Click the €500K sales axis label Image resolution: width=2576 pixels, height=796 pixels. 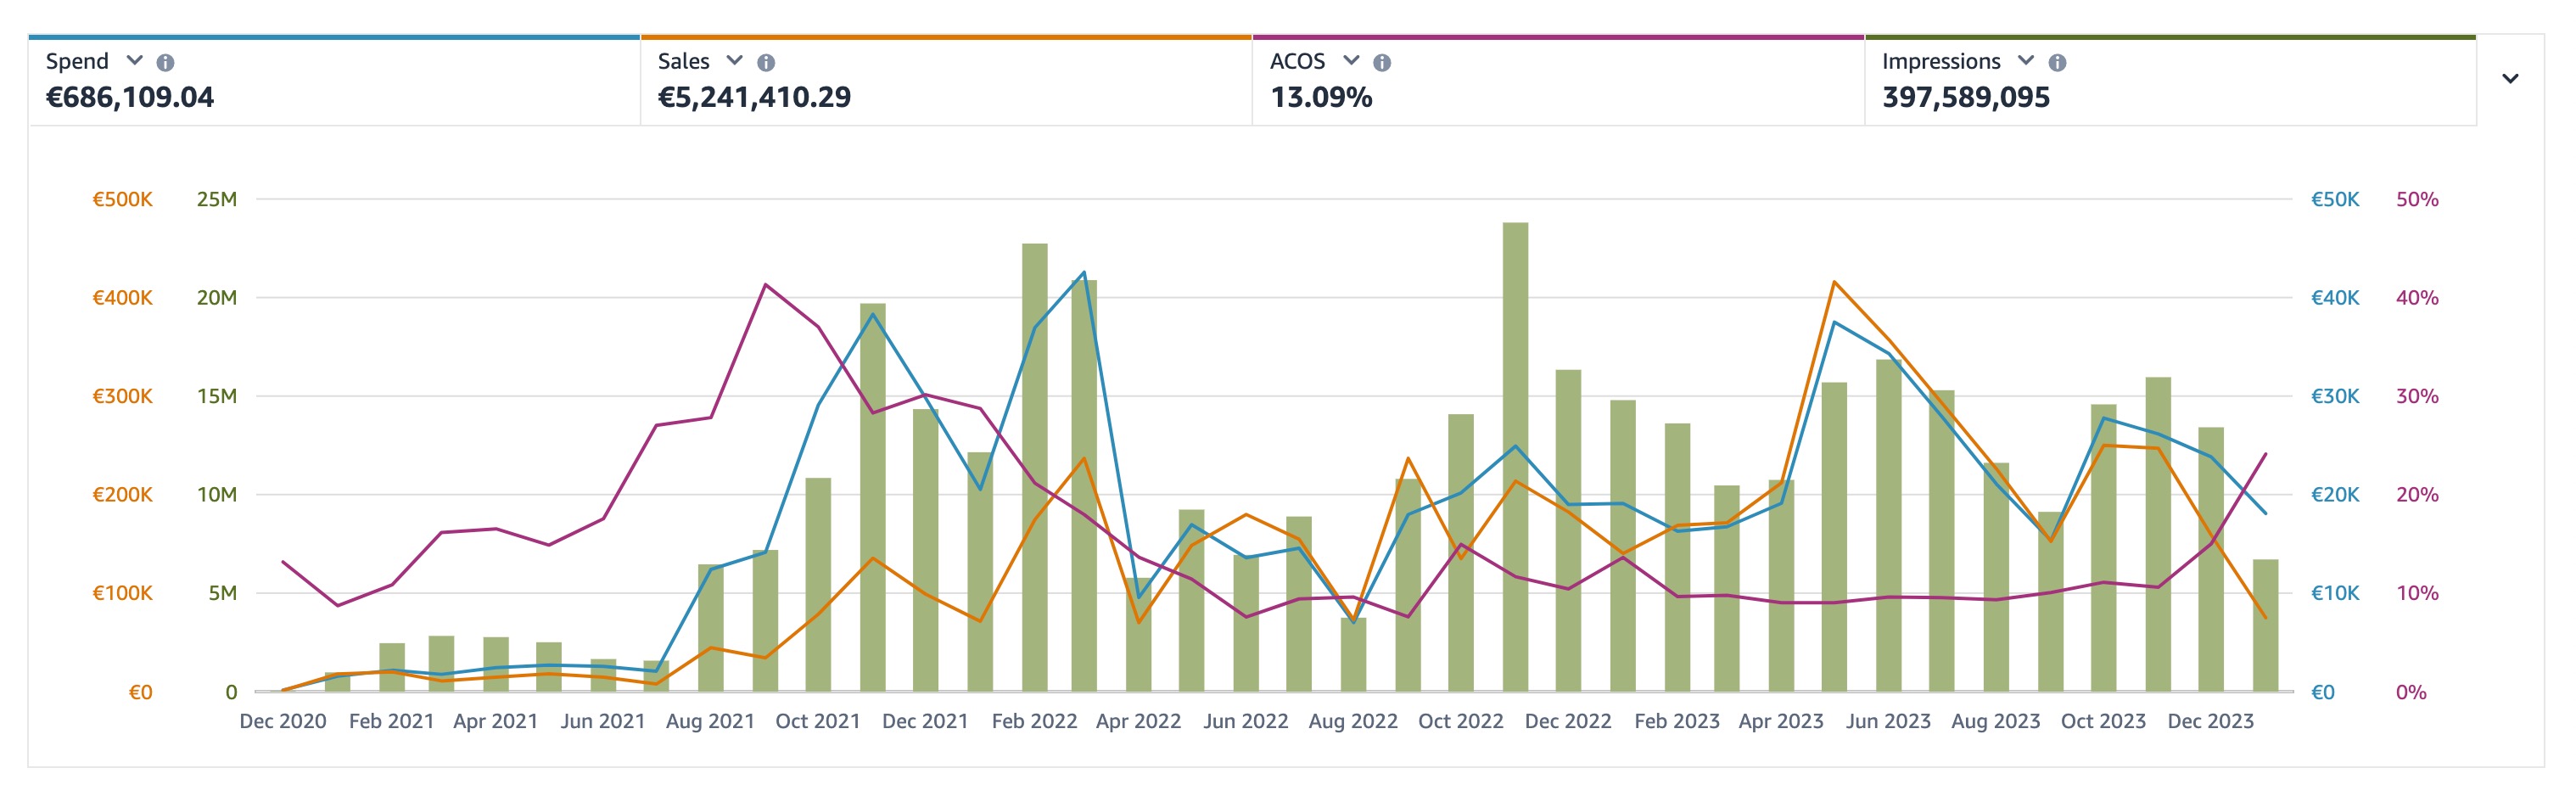(122, 199)
